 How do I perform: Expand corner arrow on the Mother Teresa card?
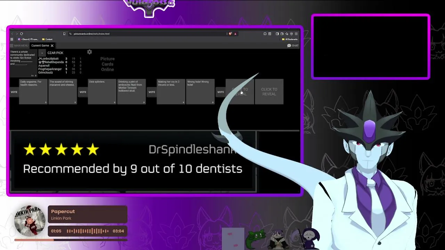[x=144, y=102]
